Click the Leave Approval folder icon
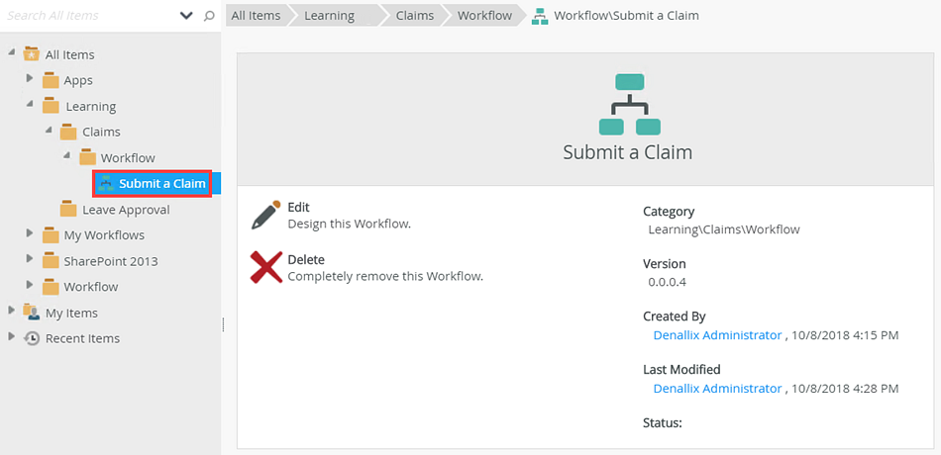The image size is (941, 455). click(x=68, y=210)
